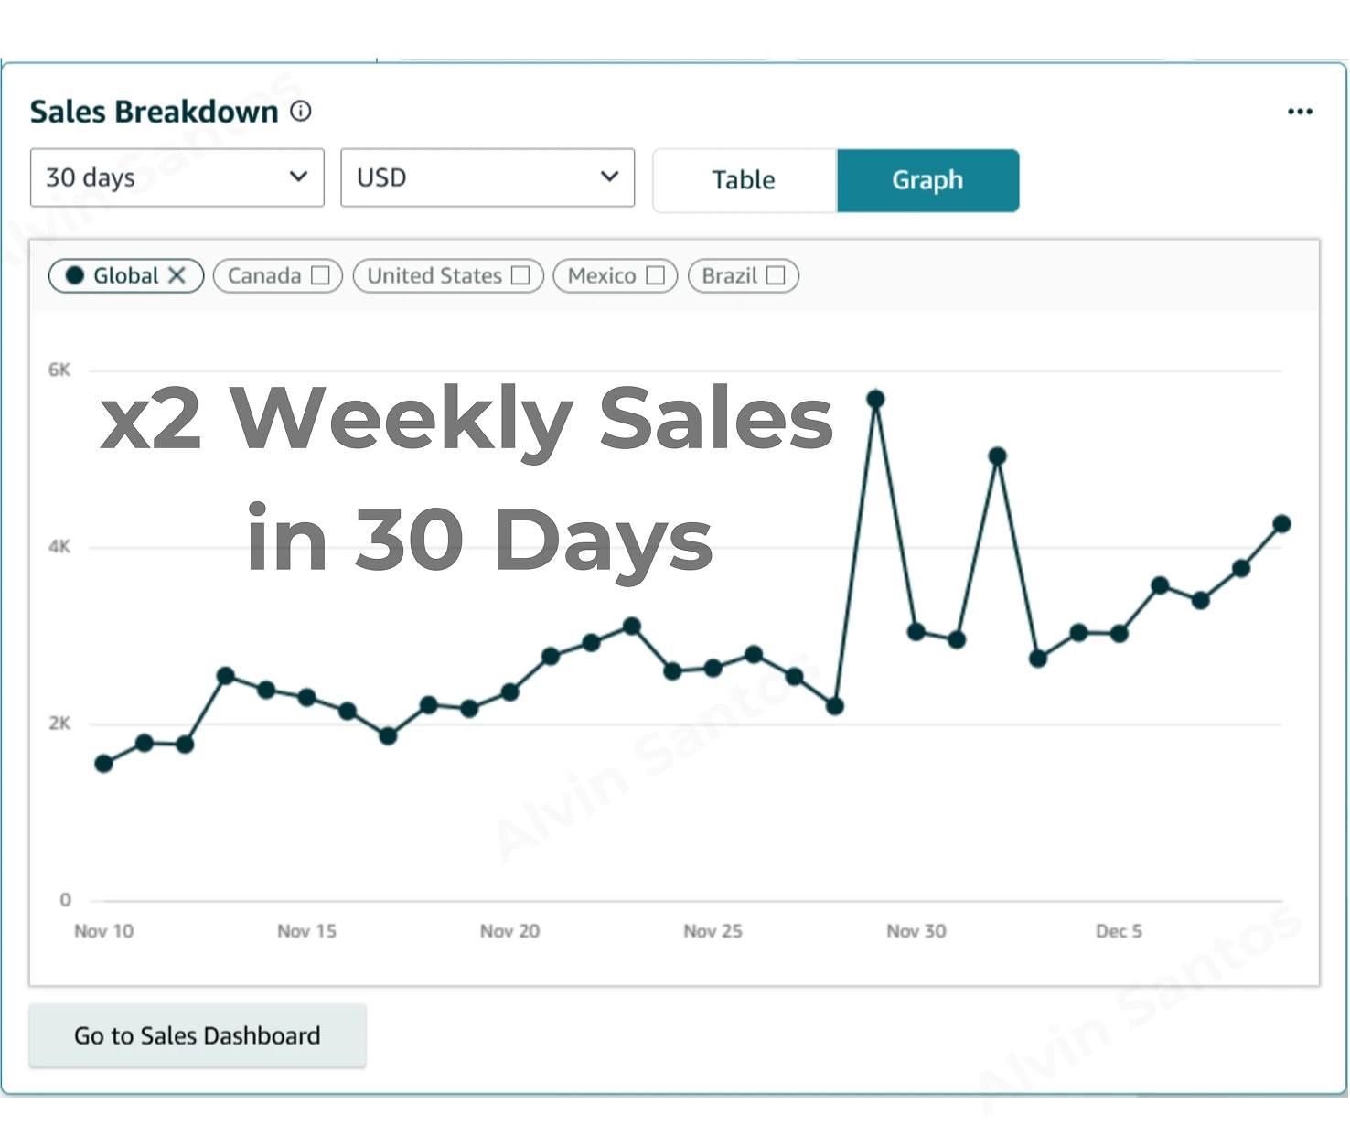
Task: Click the 2K y-axis label
Action: click(x=59, y=724)
